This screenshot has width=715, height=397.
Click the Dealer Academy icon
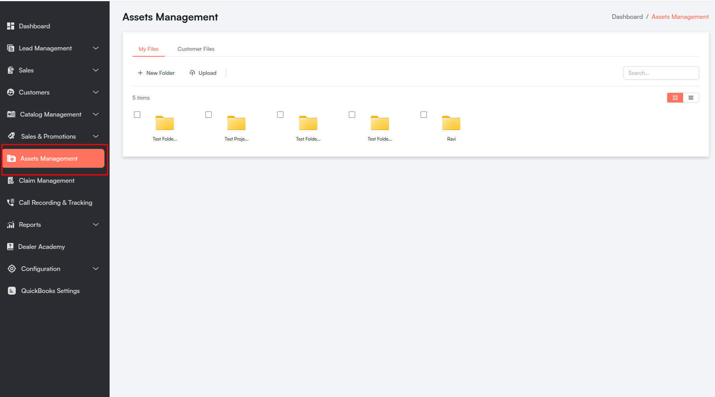[10, 247]
